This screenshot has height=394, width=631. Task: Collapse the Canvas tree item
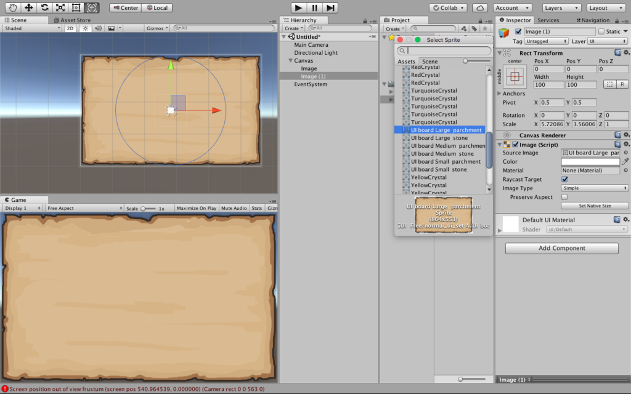click(290, 60)
